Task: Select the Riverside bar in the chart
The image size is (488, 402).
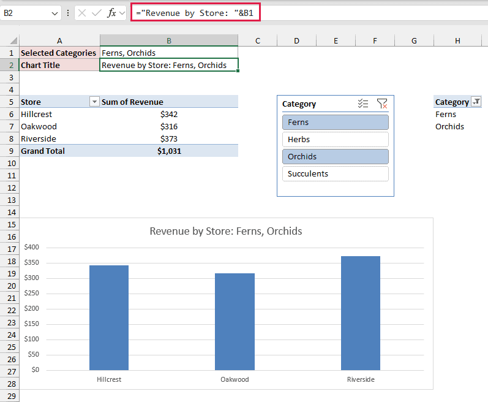Action: [361, 313]
